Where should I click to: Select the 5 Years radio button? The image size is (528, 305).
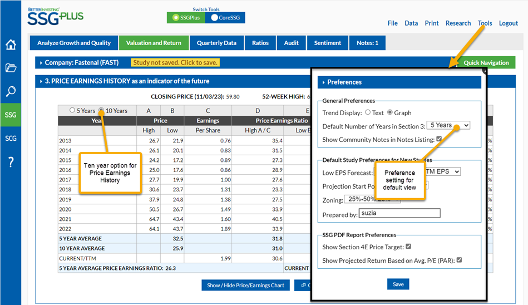point(72,110)
